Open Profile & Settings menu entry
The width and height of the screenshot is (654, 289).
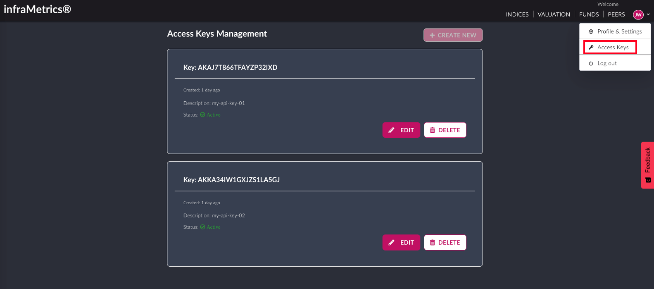click(619, 31)
